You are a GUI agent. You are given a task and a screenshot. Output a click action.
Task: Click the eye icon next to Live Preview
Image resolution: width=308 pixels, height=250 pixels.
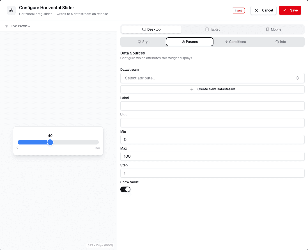click(6, 26)
